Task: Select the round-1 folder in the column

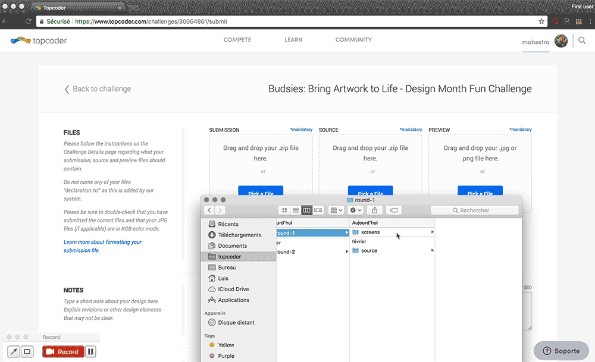Action: (313, 233)
